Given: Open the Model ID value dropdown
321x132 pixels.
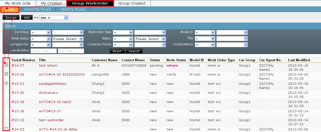Looking at the screenshot, I should coord(232,32).
